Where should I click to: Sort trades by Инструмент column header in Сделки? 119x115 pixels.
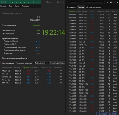point(83,11)
